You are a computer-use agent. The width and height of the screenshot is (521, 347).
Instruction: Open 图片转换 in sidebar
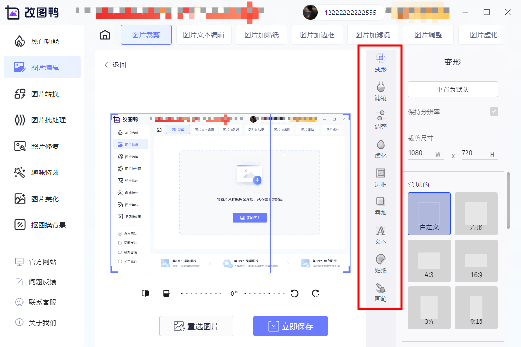[x=42, y=94]
